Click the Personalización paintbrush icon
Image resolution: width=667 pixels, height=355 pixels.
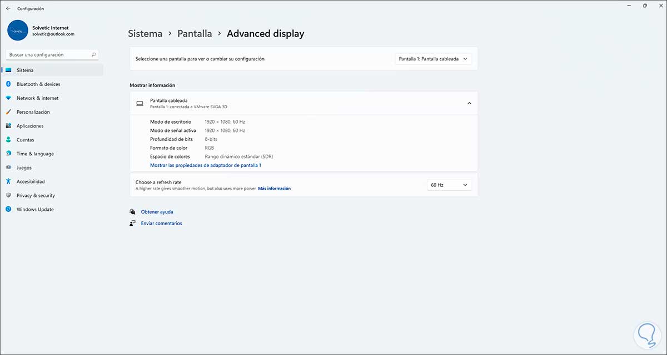(8, 112)
